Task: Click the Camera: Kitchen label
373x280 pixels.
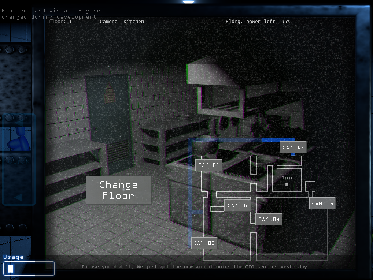Action: [x=122, y=22]
